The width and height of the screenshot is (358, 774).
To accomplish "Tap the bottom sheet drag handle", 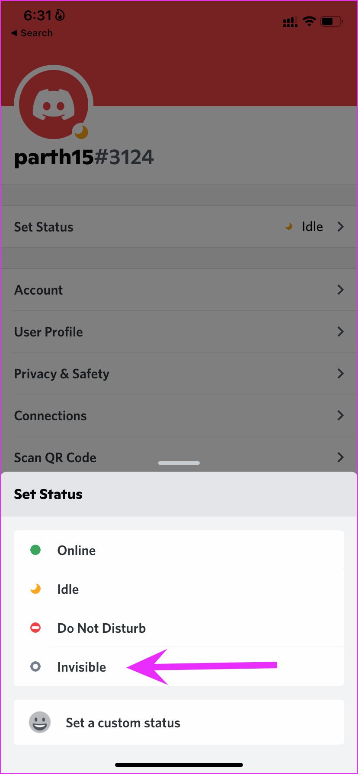I will (x=179, y=463).
